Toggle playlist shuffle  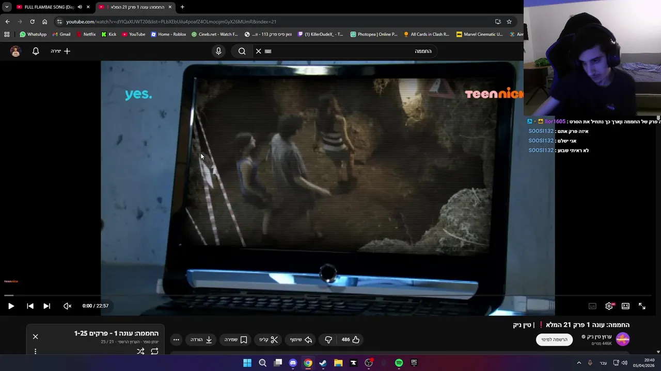coord(140,351)
